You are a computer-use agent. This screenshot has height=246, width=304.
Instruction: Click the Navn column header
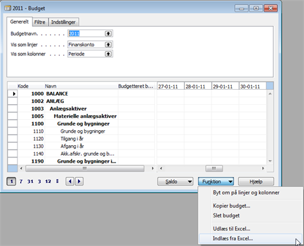(81, 86)
